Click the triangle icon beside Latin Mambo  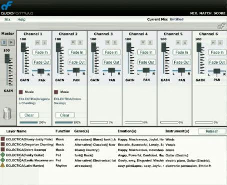coord(3,165)
